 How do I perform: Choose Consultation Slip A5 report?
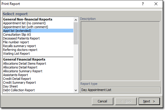(17, 35)
